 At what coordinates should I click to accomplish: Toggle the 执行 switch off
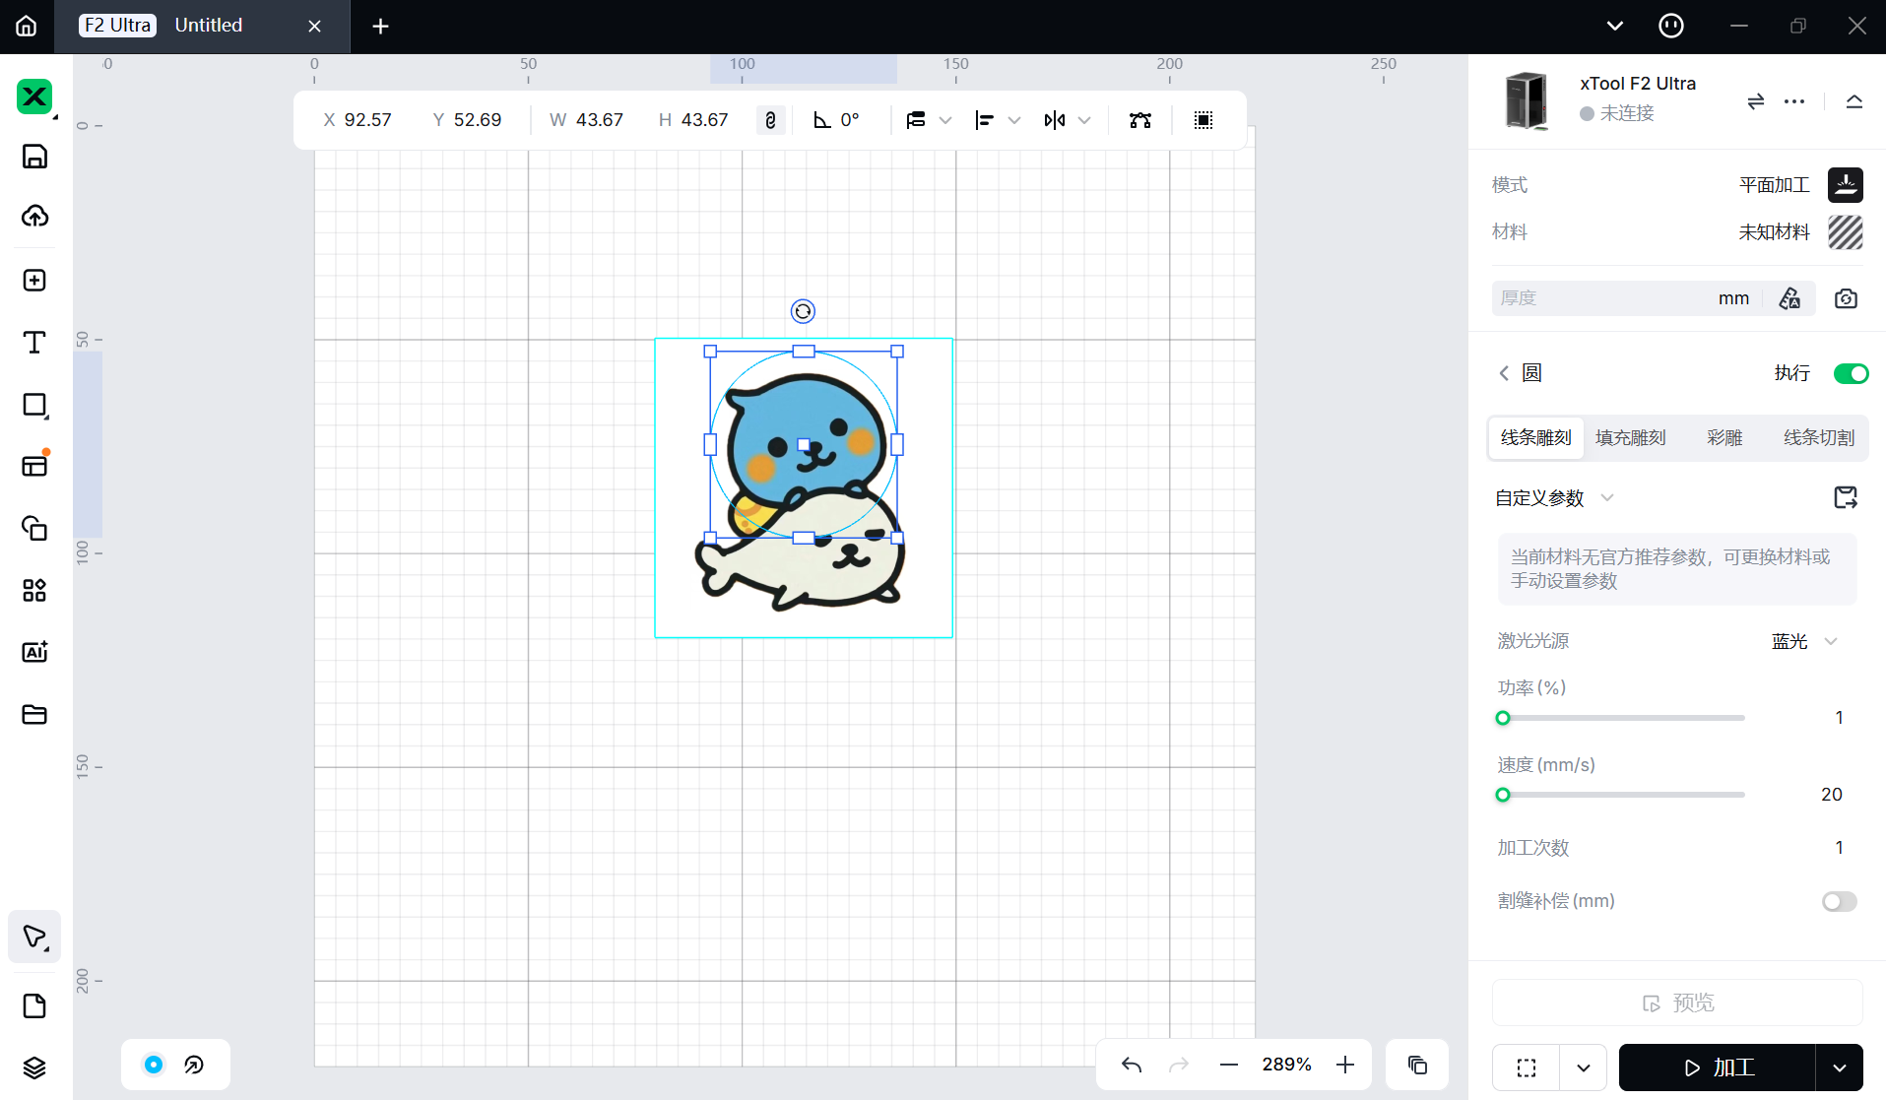(1851, 373)
